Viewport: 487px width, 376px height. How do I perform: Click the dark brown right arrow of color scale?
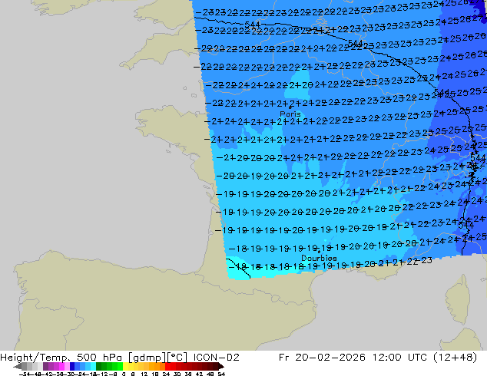[221, 367]
